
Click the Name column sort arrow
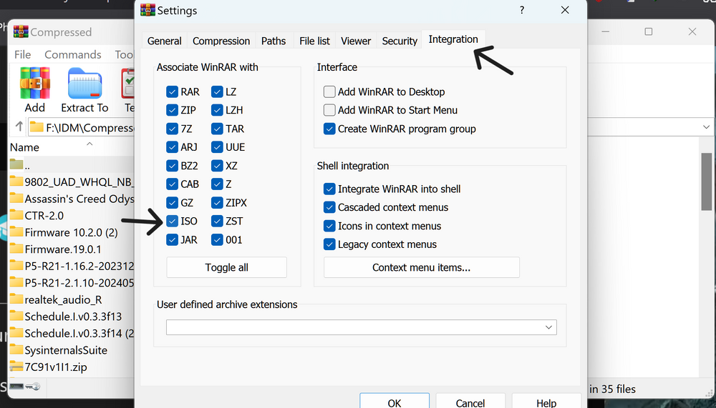tap(89, 144)
